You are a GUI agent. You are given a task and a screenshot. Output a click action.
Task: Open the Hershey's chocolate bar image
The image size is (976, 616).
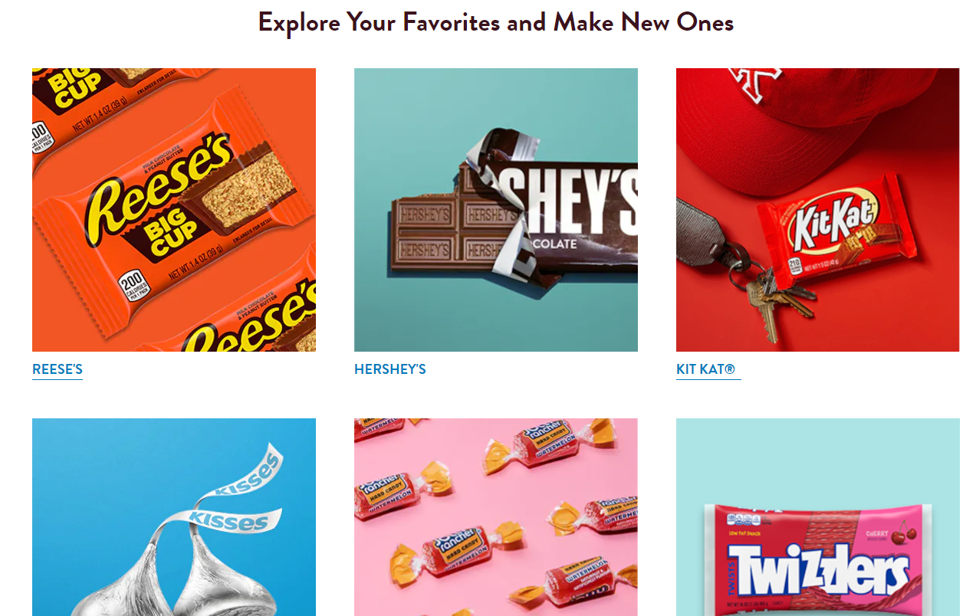pyautogui.click(x=496, y=210)
